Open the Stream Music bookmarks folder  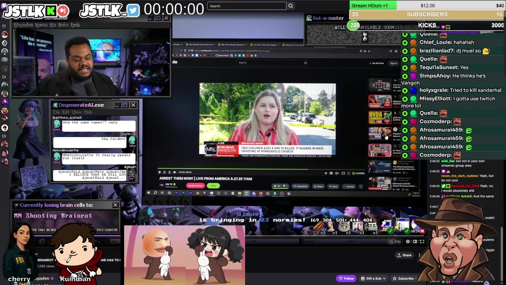point(223,55)
